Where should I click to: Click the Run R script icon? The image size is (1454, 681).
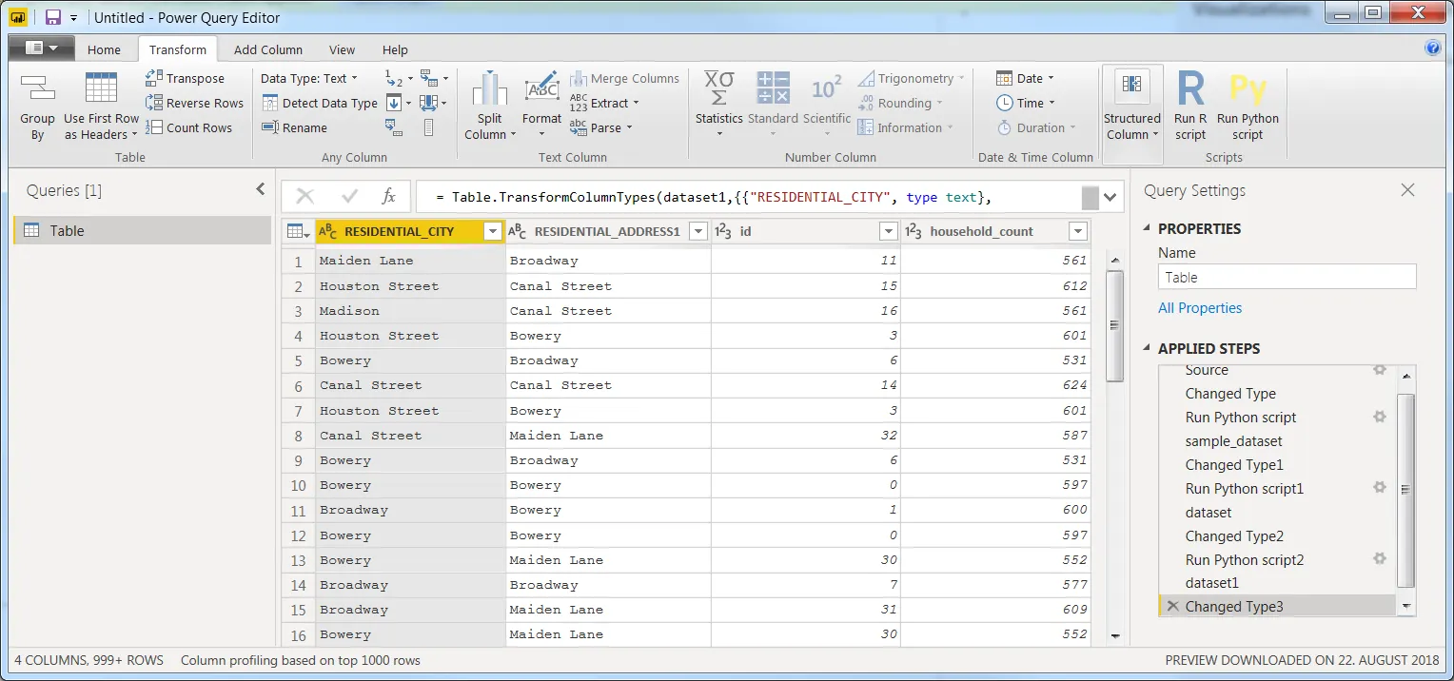1189,107
